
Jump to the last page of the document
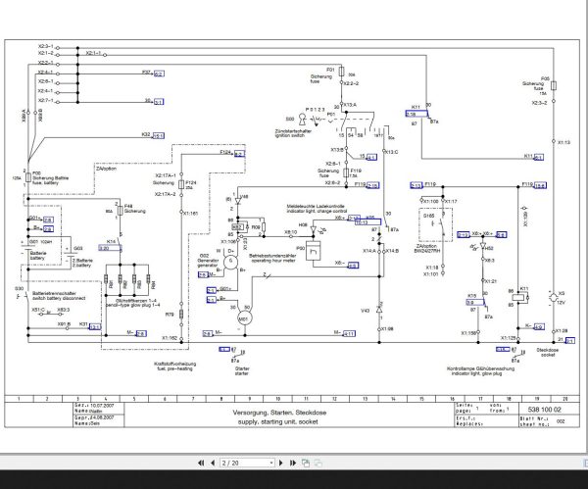[292, 463]
